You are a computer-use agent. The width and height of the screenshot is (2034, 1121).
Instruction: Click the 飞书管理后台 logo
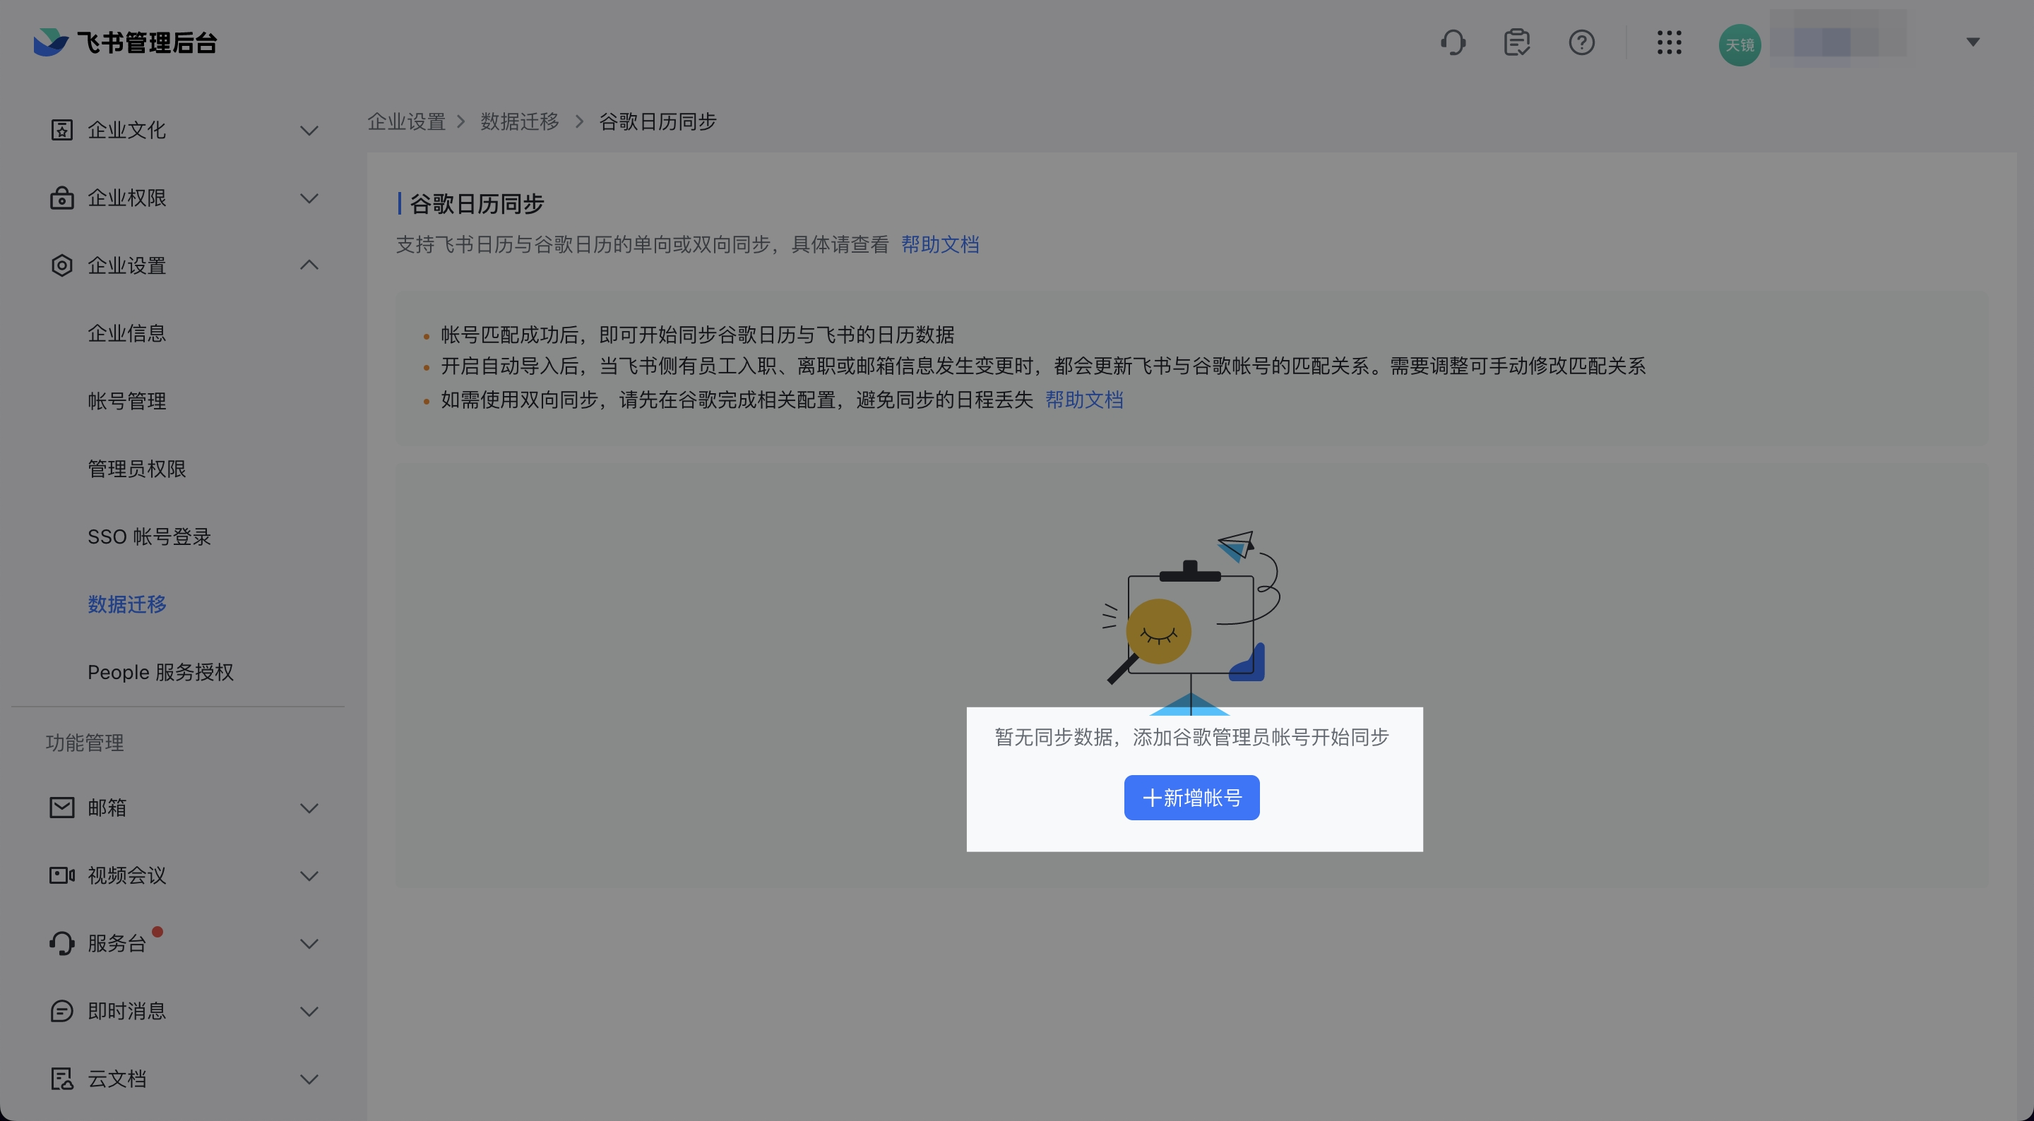click(x=126, y=42)
